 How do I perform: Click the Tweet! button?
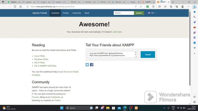148,55
